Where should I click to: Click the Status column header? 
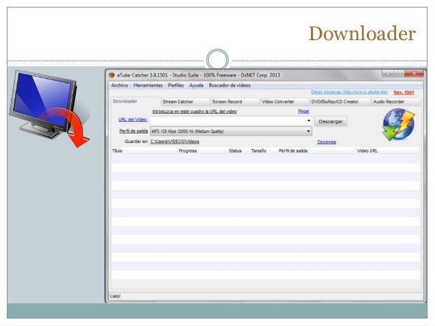tap(235, 150)
